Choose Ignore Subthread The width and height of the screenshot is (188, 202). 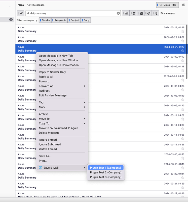[x=62, y=144]
